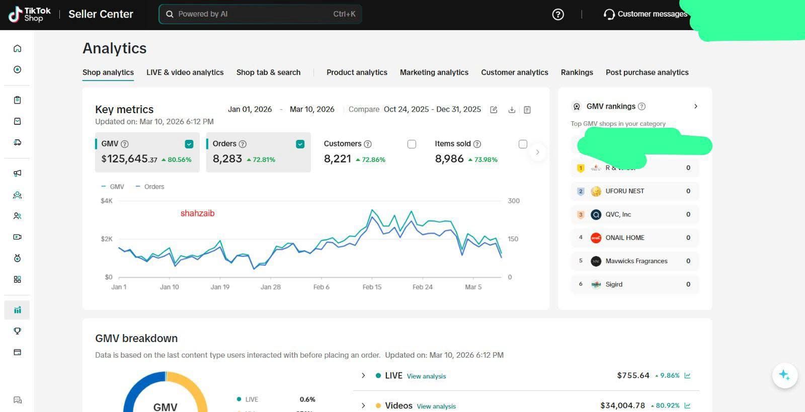Switch to Marketing analytics tab
This screenshot has width=805, height=412.
[434, 72]
